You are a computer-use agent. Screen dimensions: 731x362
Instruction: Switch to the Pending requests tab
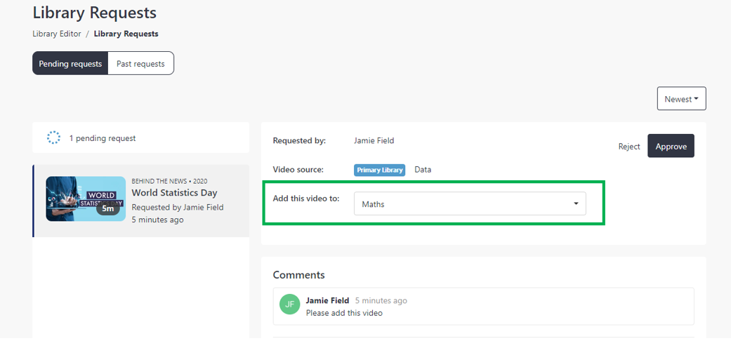pyautogui.click(x=70, y=63)
